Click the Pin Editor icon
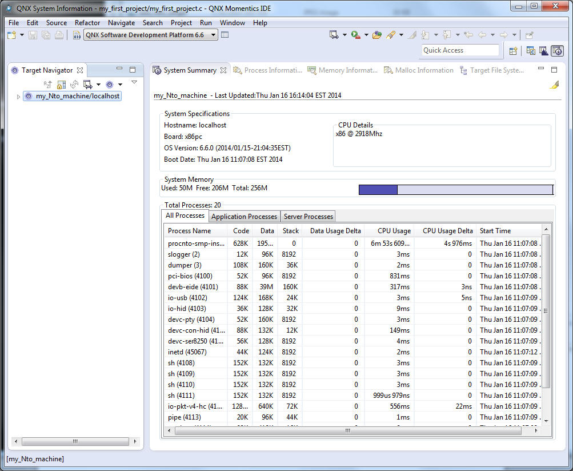The height and width of the screenshot is (471, 573). (x=529, y=35)
